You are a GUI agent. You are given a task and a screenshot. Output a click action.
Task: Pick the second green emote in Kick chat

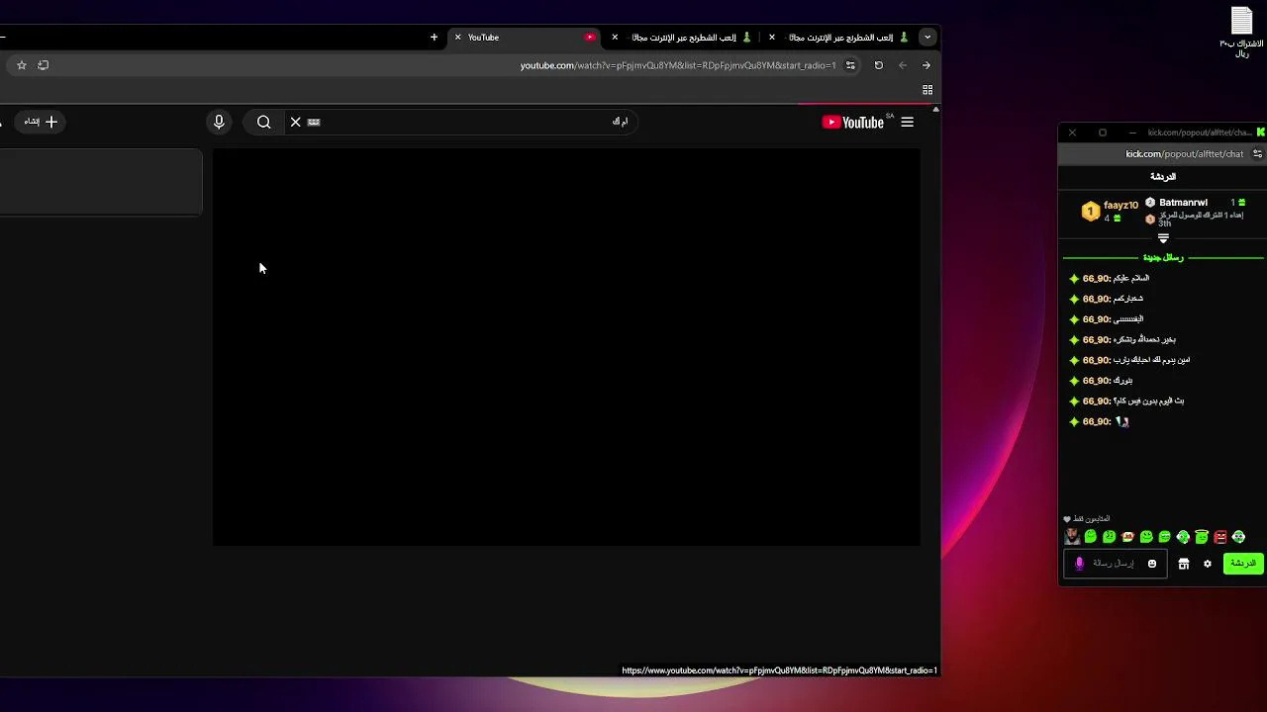click(x=1109, y=537)
